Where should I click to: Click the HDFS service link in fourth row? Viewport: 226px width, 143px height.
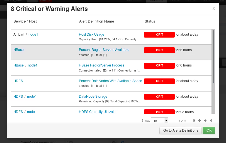(x=18, y=81)
